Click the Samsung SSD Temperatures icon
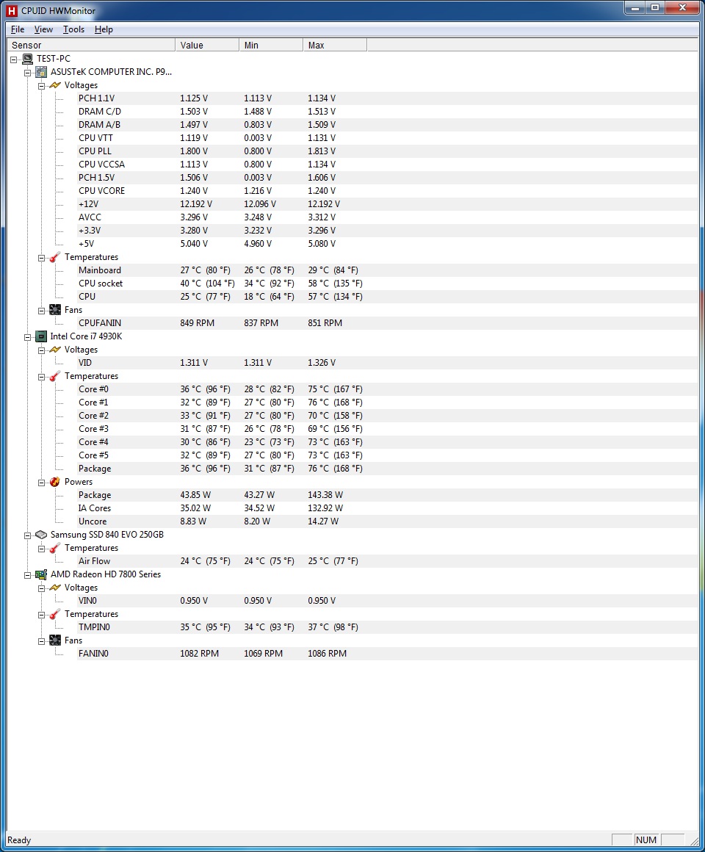This screenshot has height=852, width=705. click(x=55, y=548)
